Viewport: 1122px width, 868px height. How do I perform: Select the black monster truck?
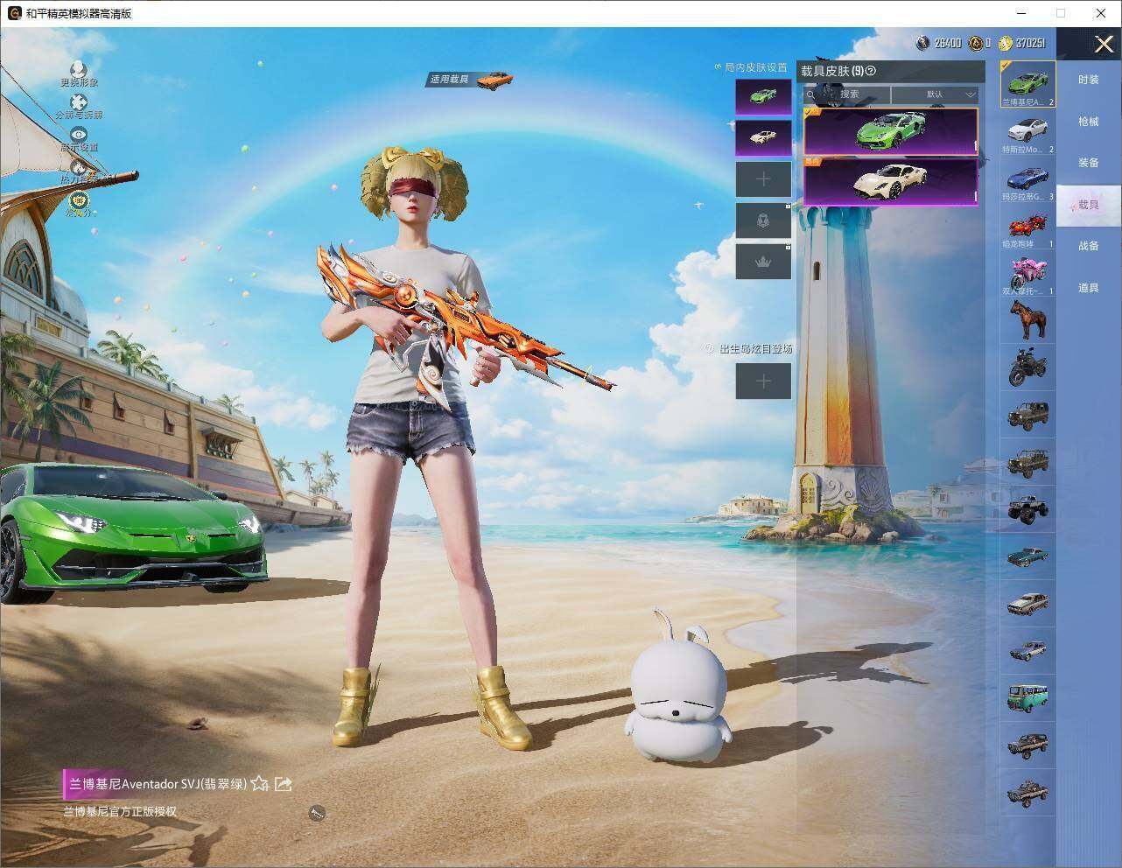point(1027,508)
